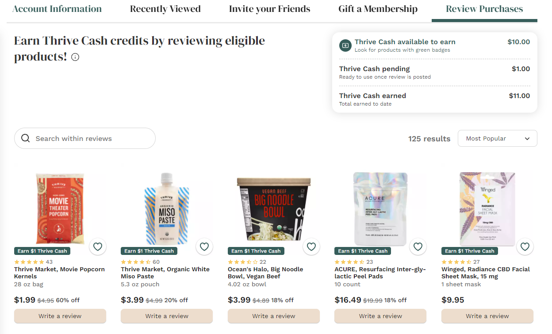The width and height of the screenshot is (552, 334).
Task: Open the Miso Paste product image
Action: (167, 209)
